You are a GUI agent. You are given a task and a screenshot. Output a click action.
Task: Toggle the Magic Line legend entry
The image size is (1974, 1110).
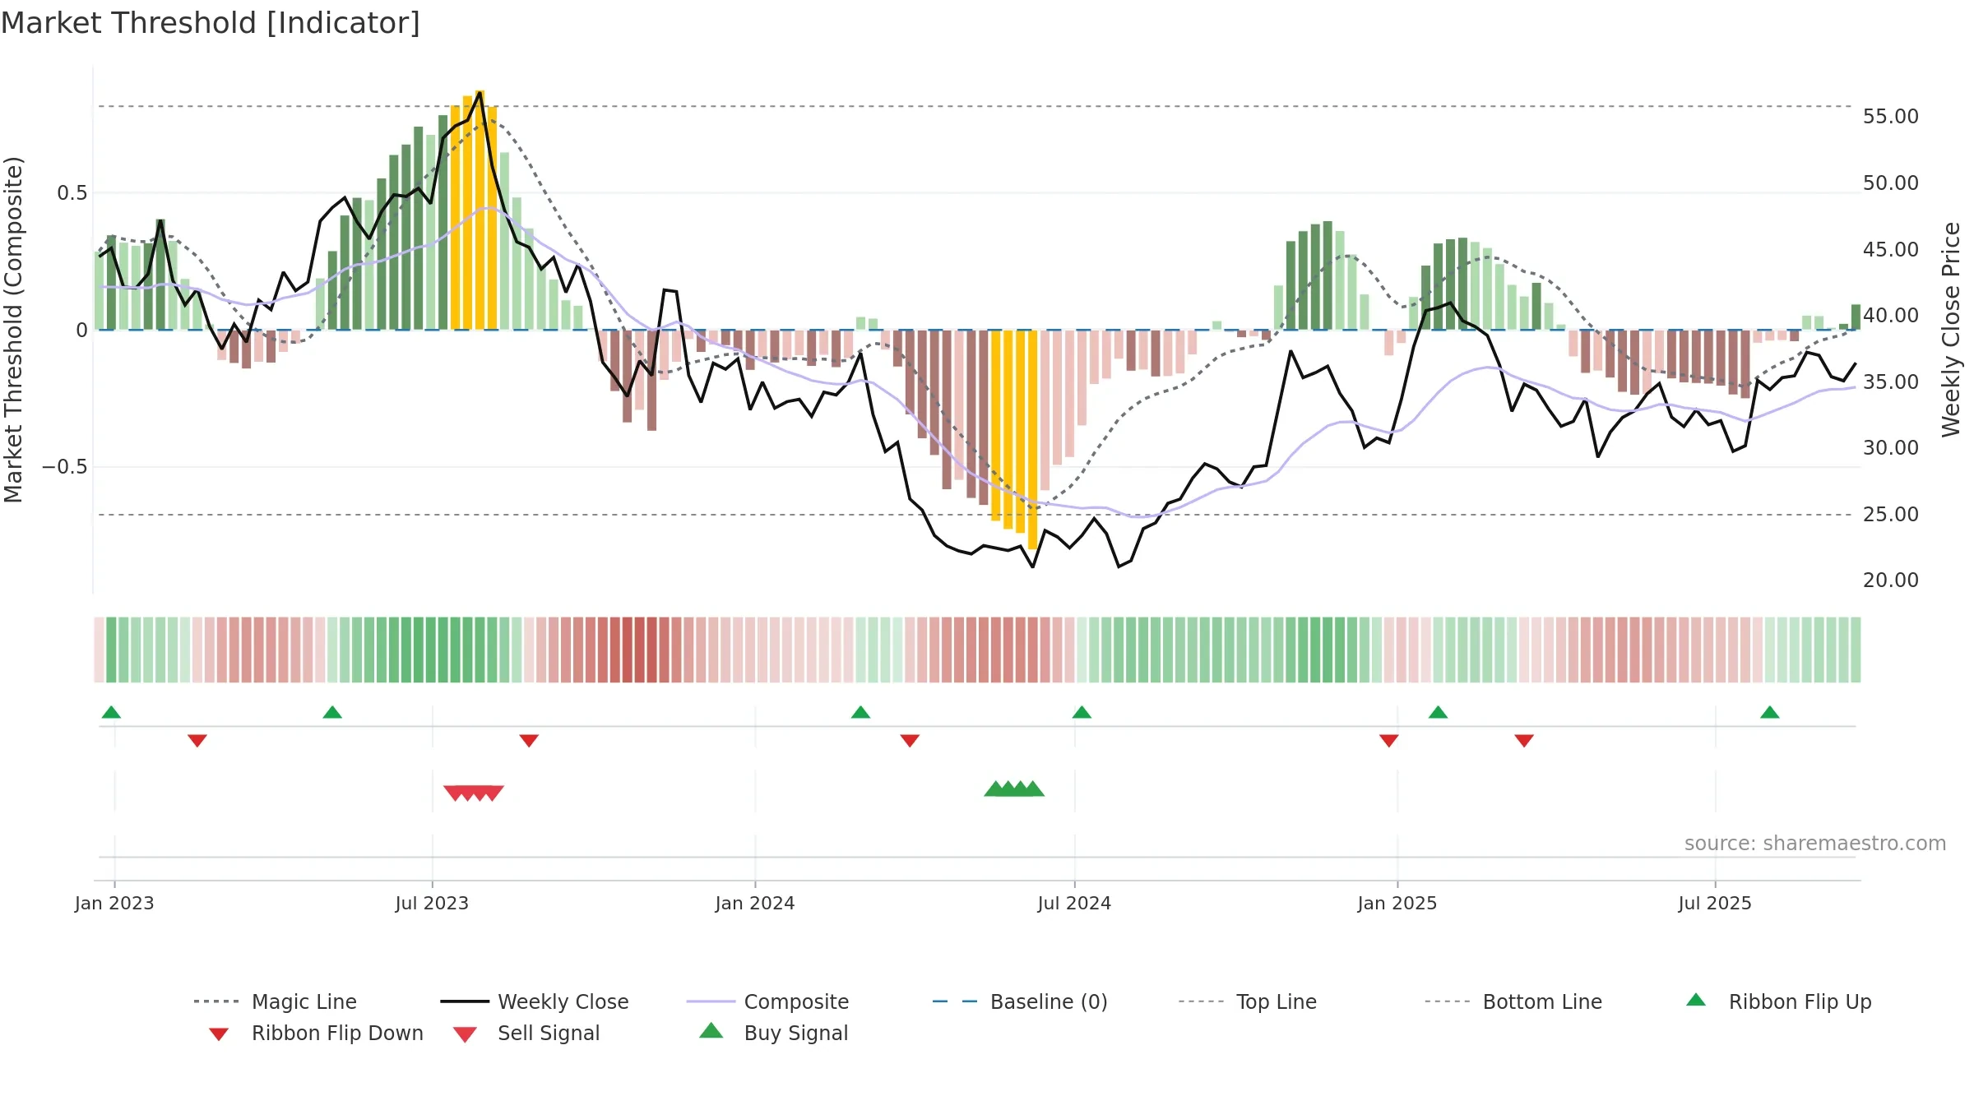275,1001
